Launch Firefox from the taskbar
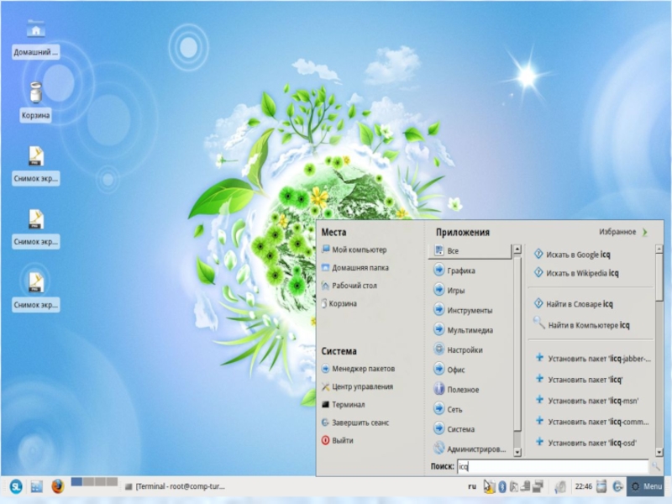Viewport: 672px width, 504px height. tap(58, 486)
